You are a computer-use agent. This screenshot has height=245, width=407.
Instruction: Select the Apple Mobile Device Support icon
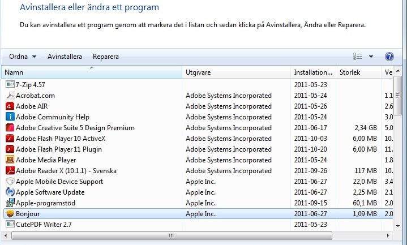[10, 182]
